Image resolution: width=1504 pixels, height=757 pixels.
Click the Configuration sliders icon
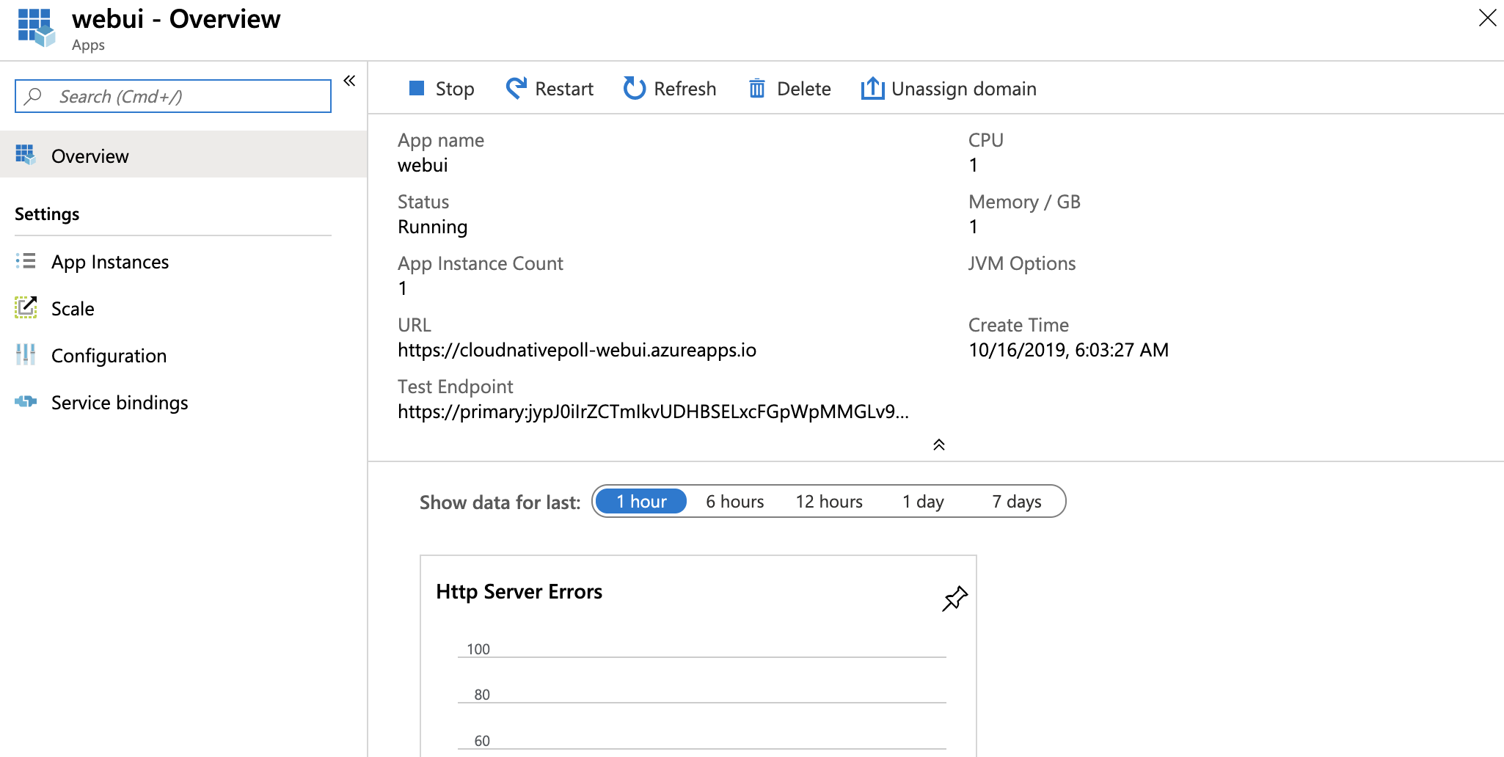26,354
